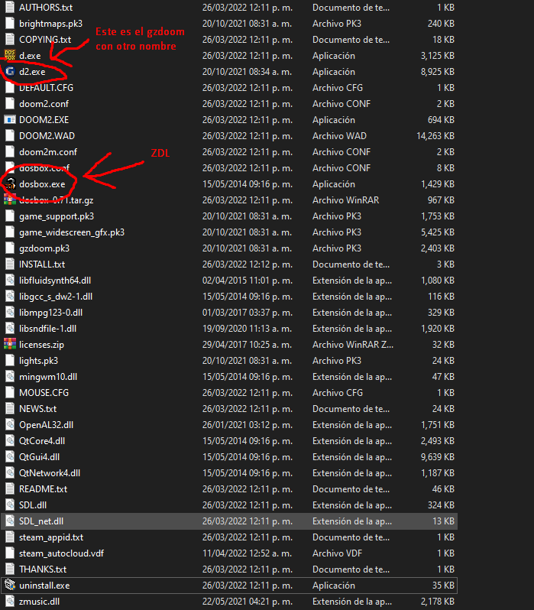Select the MOUSE.CFG file name
Viewport: 534px width, 610px height.
click(x=44, y=393)
